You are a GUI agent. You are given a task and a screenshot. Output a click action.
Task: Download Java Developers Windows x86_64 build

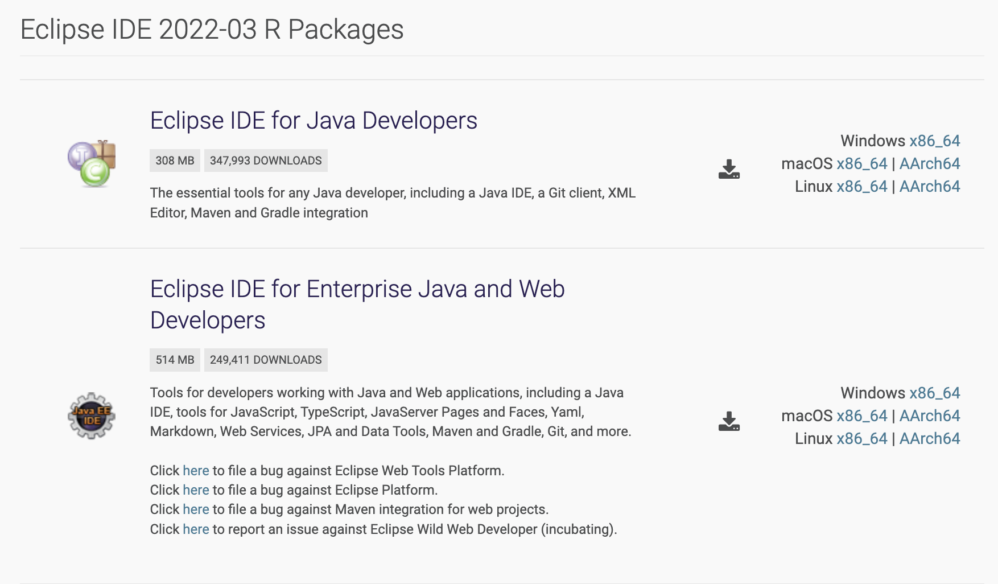coord(934,141)
